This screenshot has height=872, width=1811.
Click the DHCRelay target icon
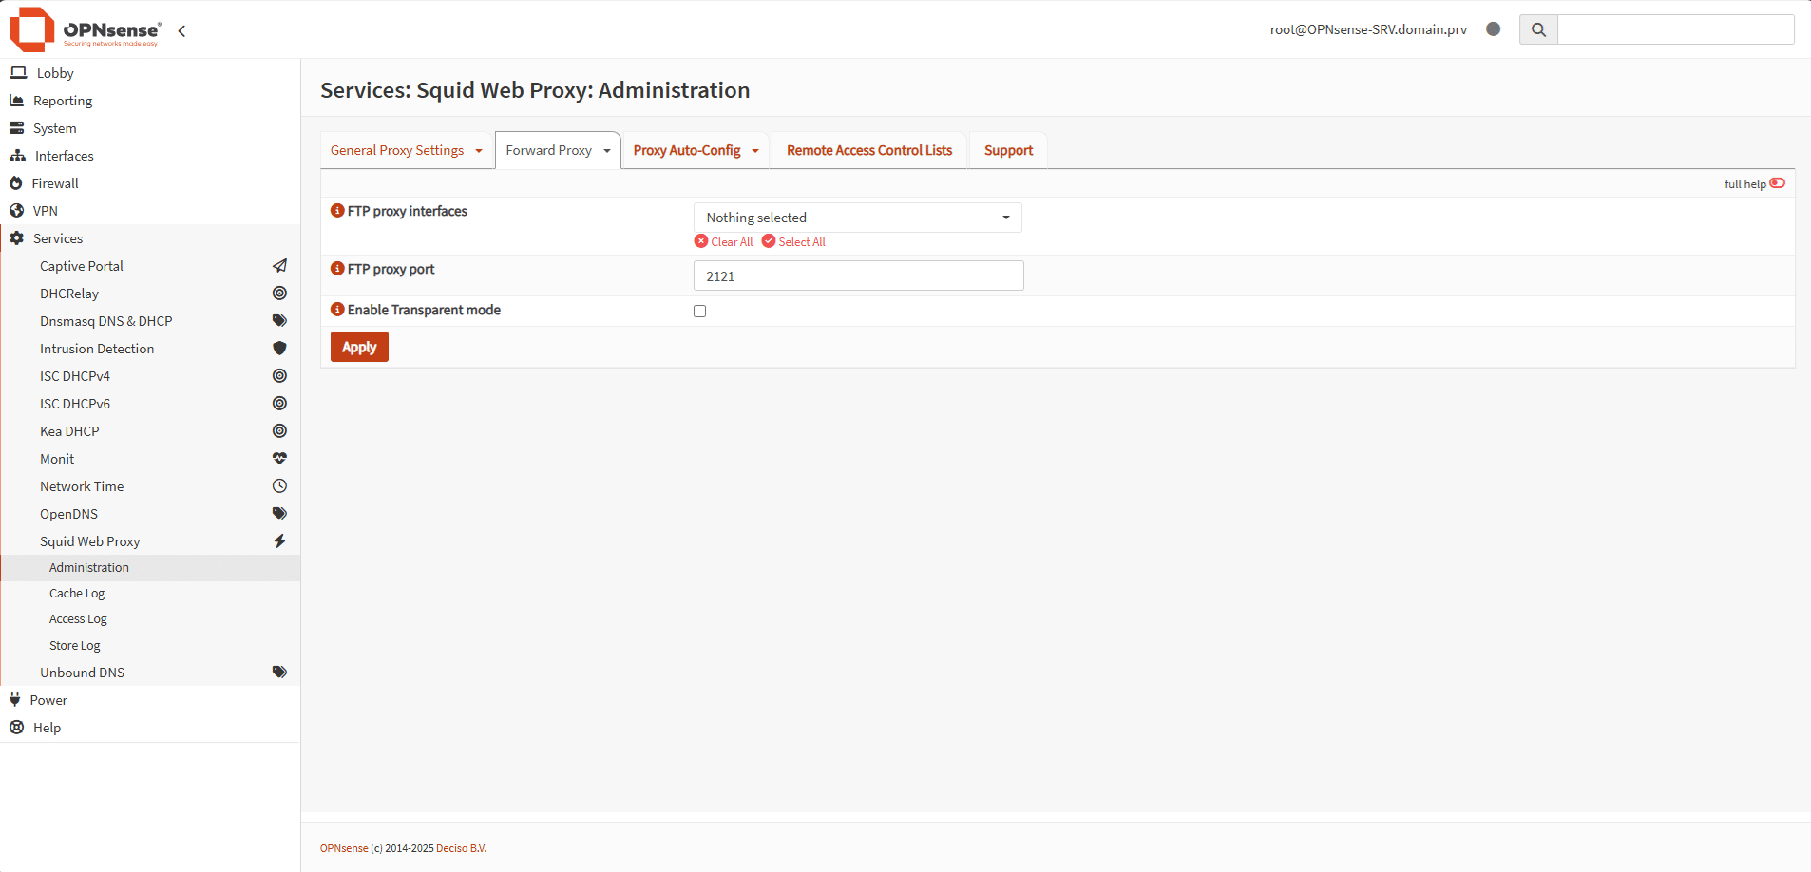[x=279, y=294]
